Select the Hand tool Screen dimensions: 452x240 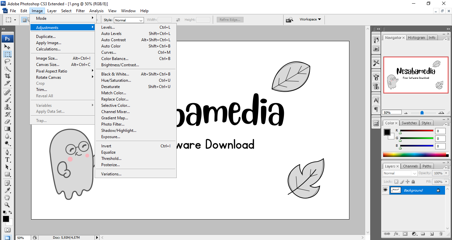[7, 197]
